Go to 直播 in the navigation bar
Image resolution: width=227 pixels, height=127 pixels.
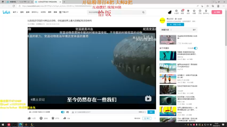(28, 12)
